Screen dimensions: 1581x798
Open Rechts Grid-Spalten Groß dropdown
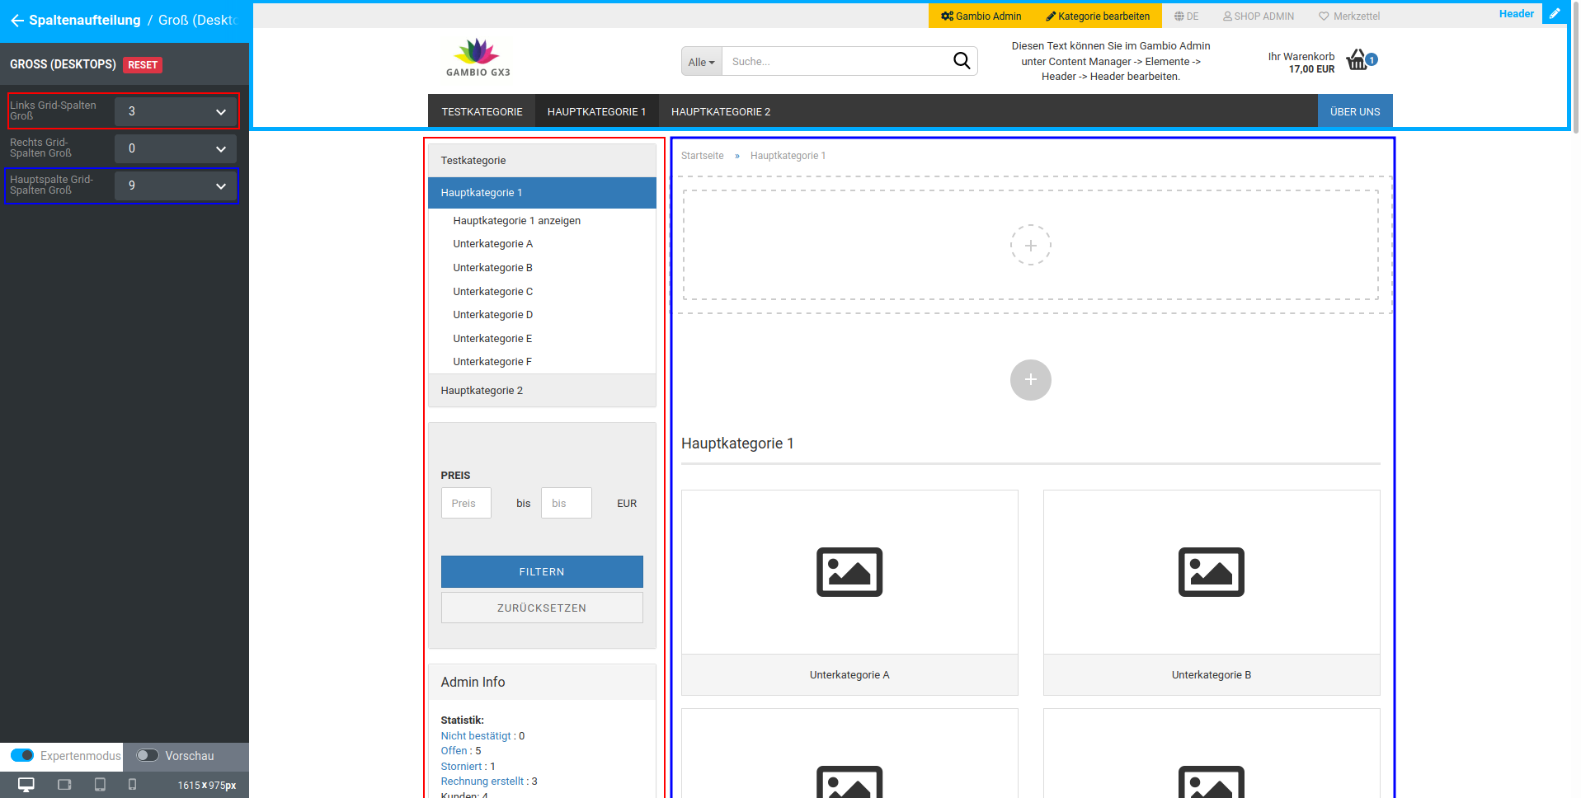[175, 148]
